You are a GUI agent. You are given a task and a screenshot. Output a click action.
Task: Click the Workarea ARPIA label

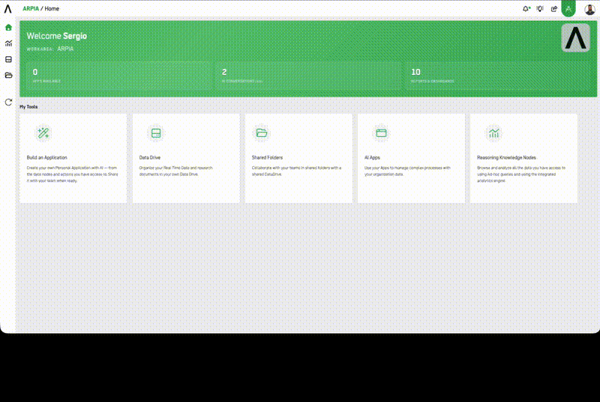click(49, 49)
